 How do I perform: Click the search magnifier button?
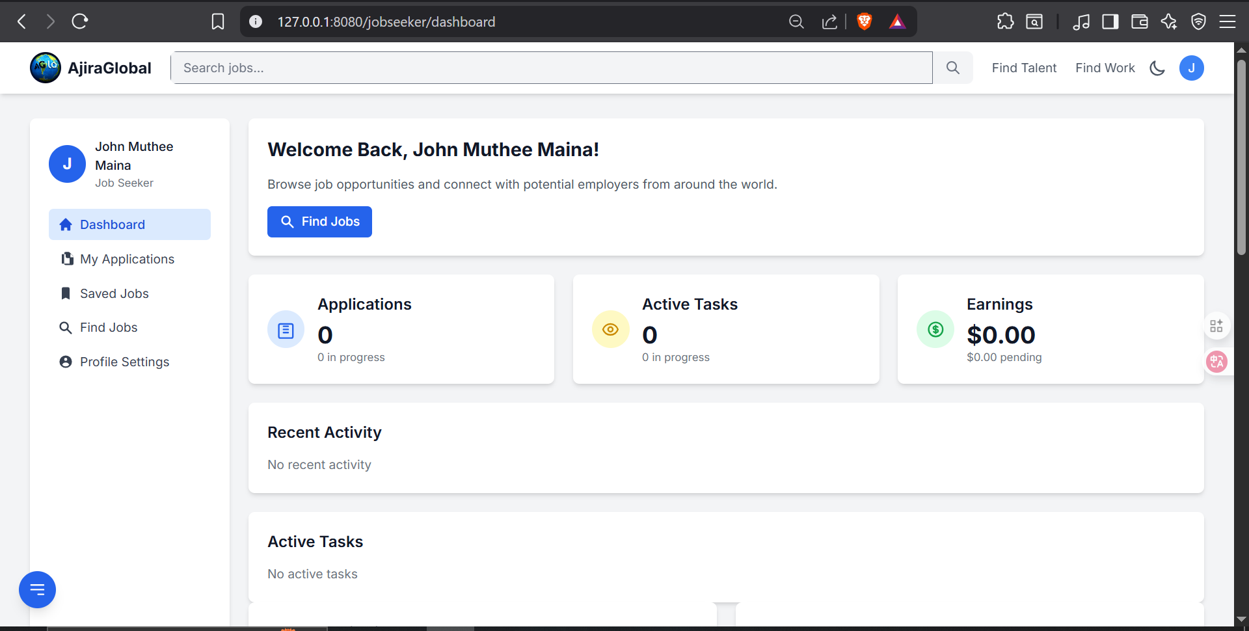point(952,68)
